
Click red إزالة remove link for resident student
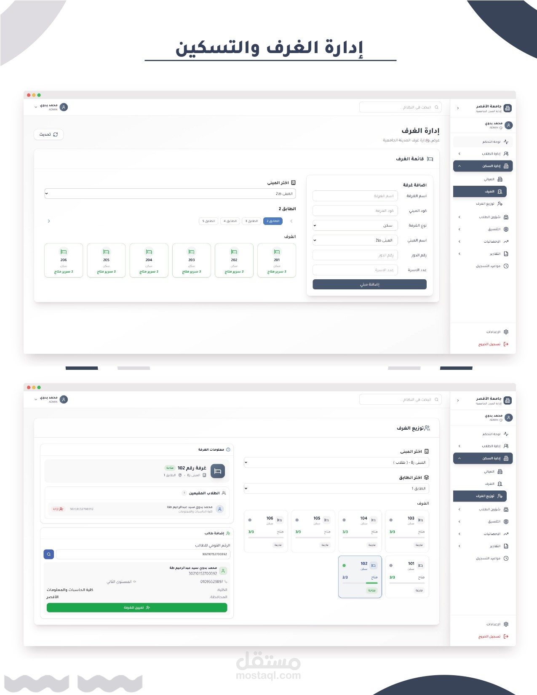[58, 509]
